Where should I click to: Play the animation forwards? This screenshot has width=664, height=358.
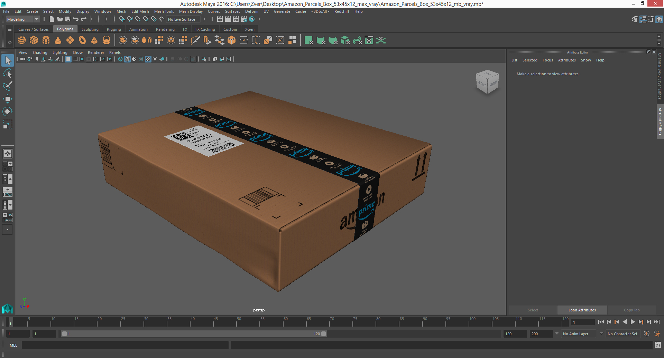633,322
